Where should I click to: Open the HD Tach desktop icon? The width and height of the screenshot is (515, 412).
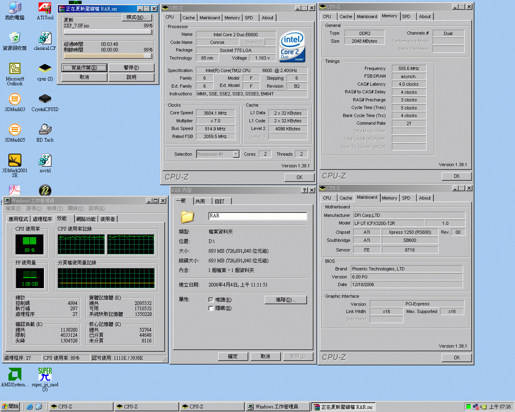pos(45,133)
